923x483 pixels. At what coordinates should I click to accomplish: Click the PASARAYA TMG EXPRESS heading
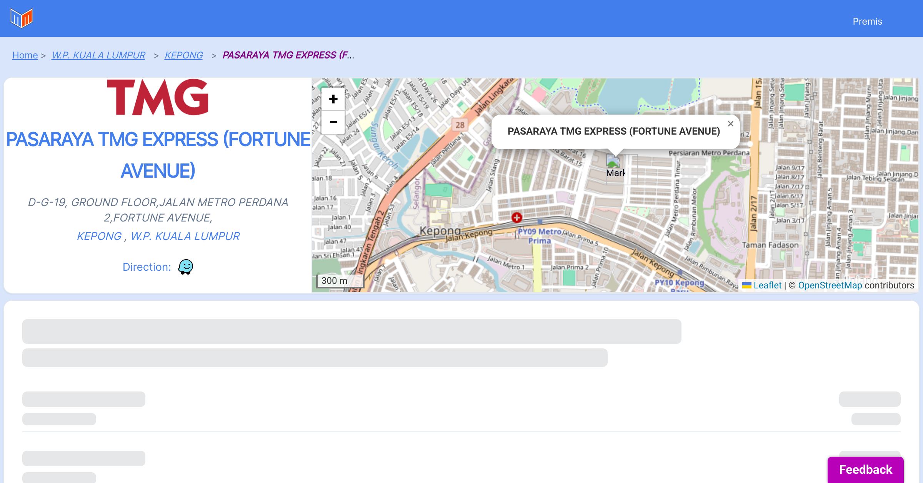click(x=158, y=155)
